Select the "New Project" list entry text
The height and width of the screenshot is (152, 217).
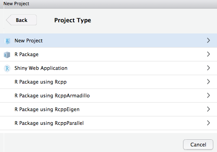click(x=28, y=41)
